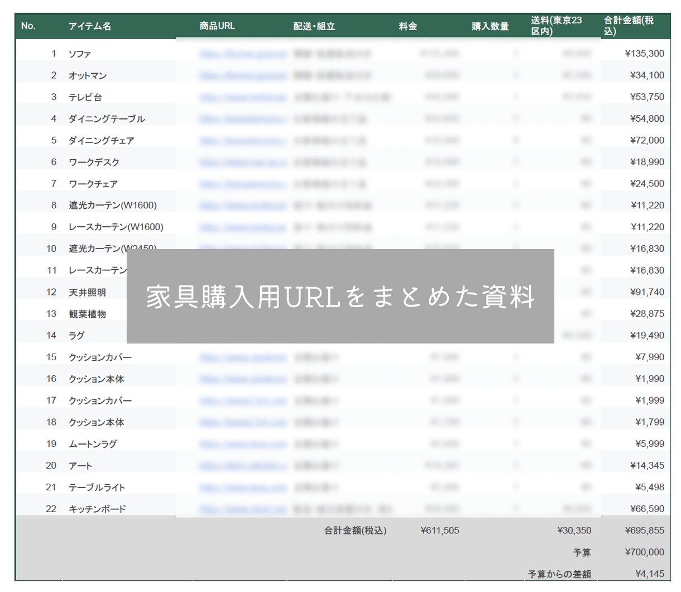Click the ¥5,498 total cell
681x592 pixels.
tap(650, 488)
